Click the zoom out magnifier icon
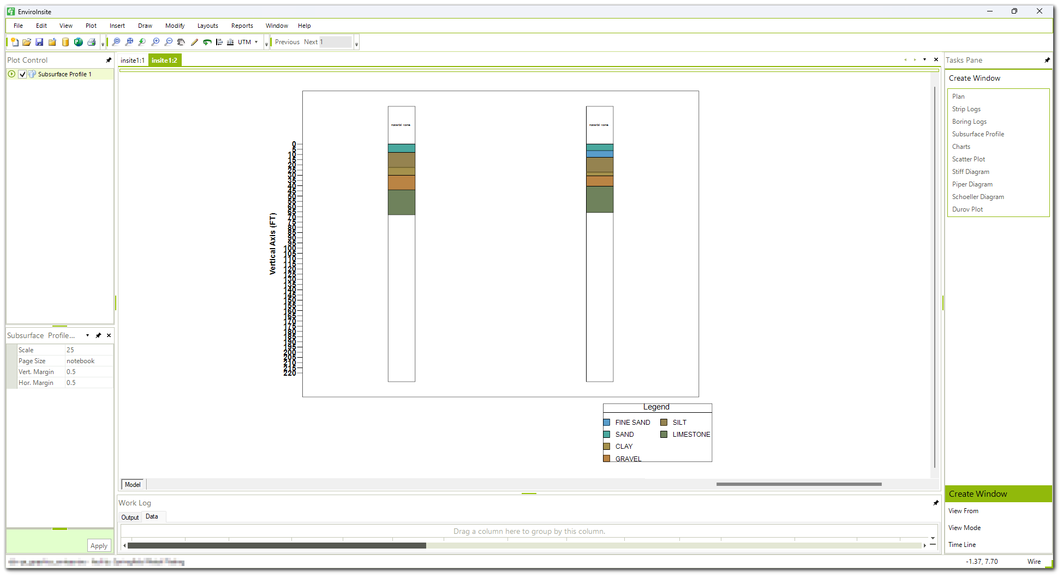The width and height of the screenshot is (1063, 578). tap(168, 42)
